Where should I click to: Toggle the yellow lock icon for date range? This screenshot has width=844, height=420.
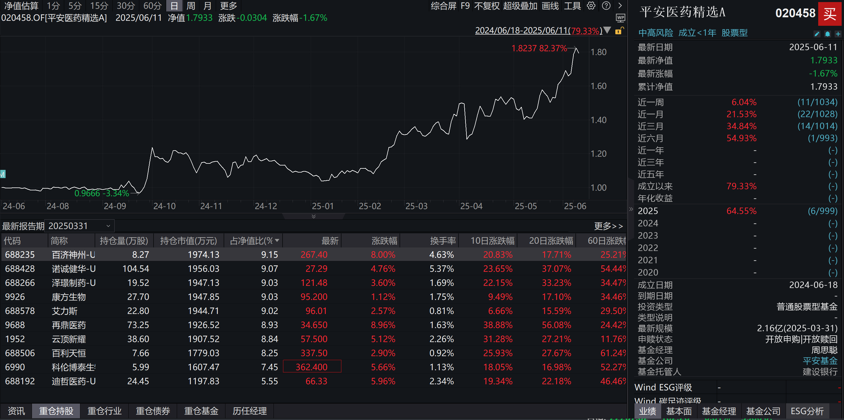click(619, 31)
